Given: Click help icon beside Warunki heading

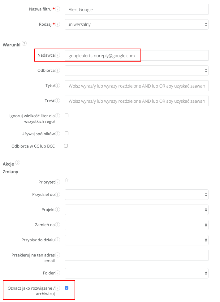Looking at the screenshot, I should [24, 44].
